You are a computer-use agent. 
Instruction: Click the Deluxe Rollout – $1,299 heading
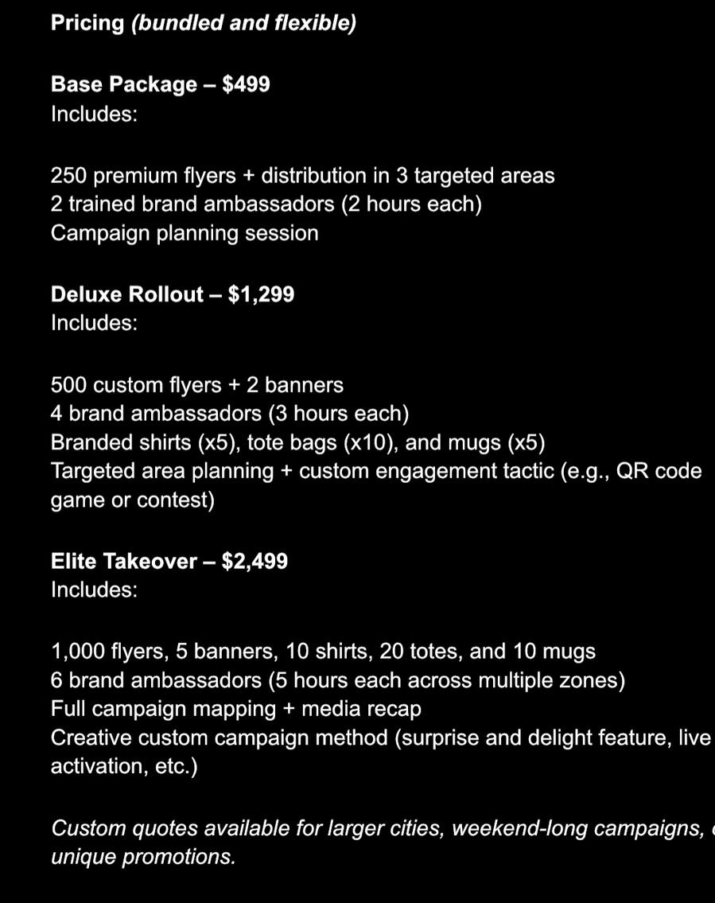[x=173, y=294]
